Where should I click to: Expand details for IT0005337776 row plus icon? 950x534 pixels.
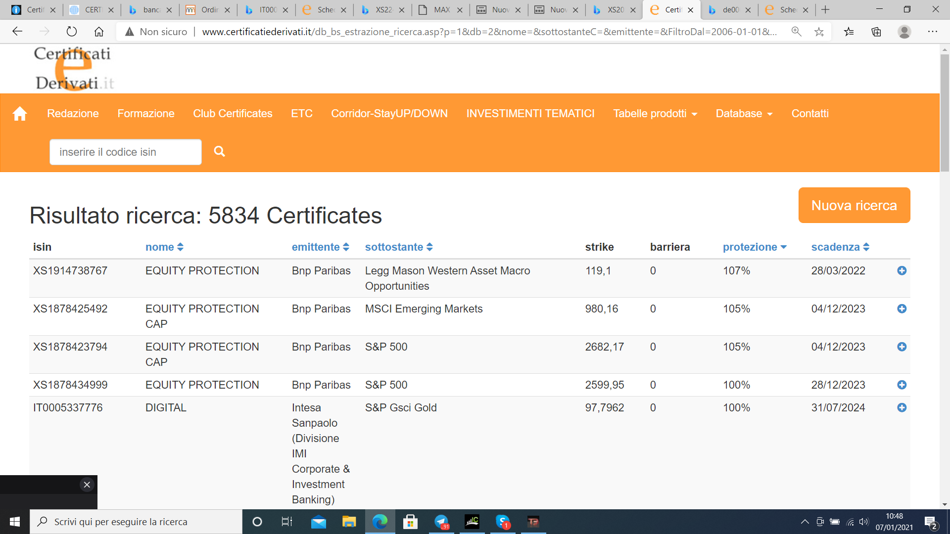tap(902, 407)
